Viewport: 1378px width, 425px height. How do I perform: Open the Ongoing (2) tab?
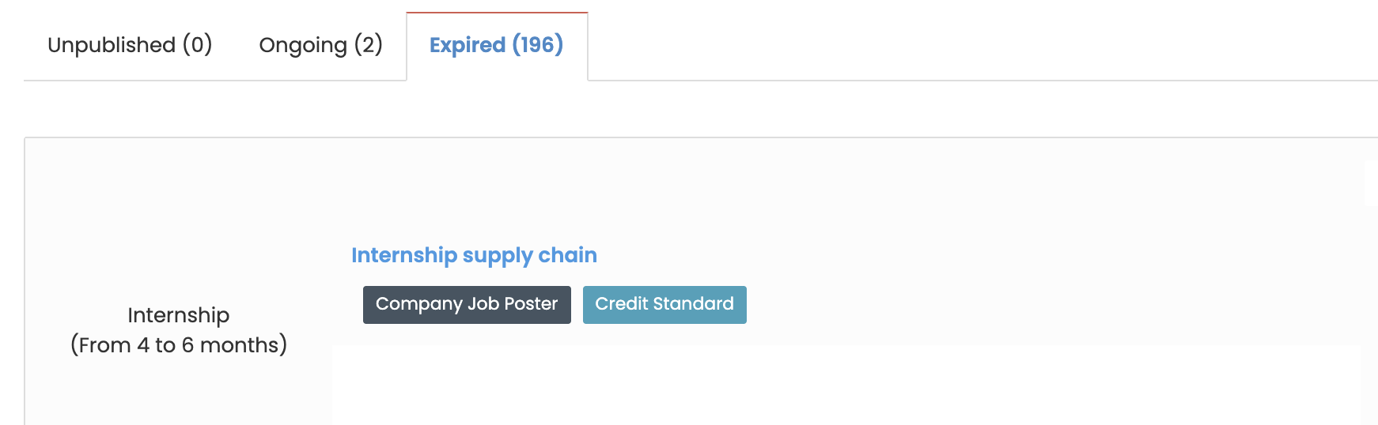(320, 45)
